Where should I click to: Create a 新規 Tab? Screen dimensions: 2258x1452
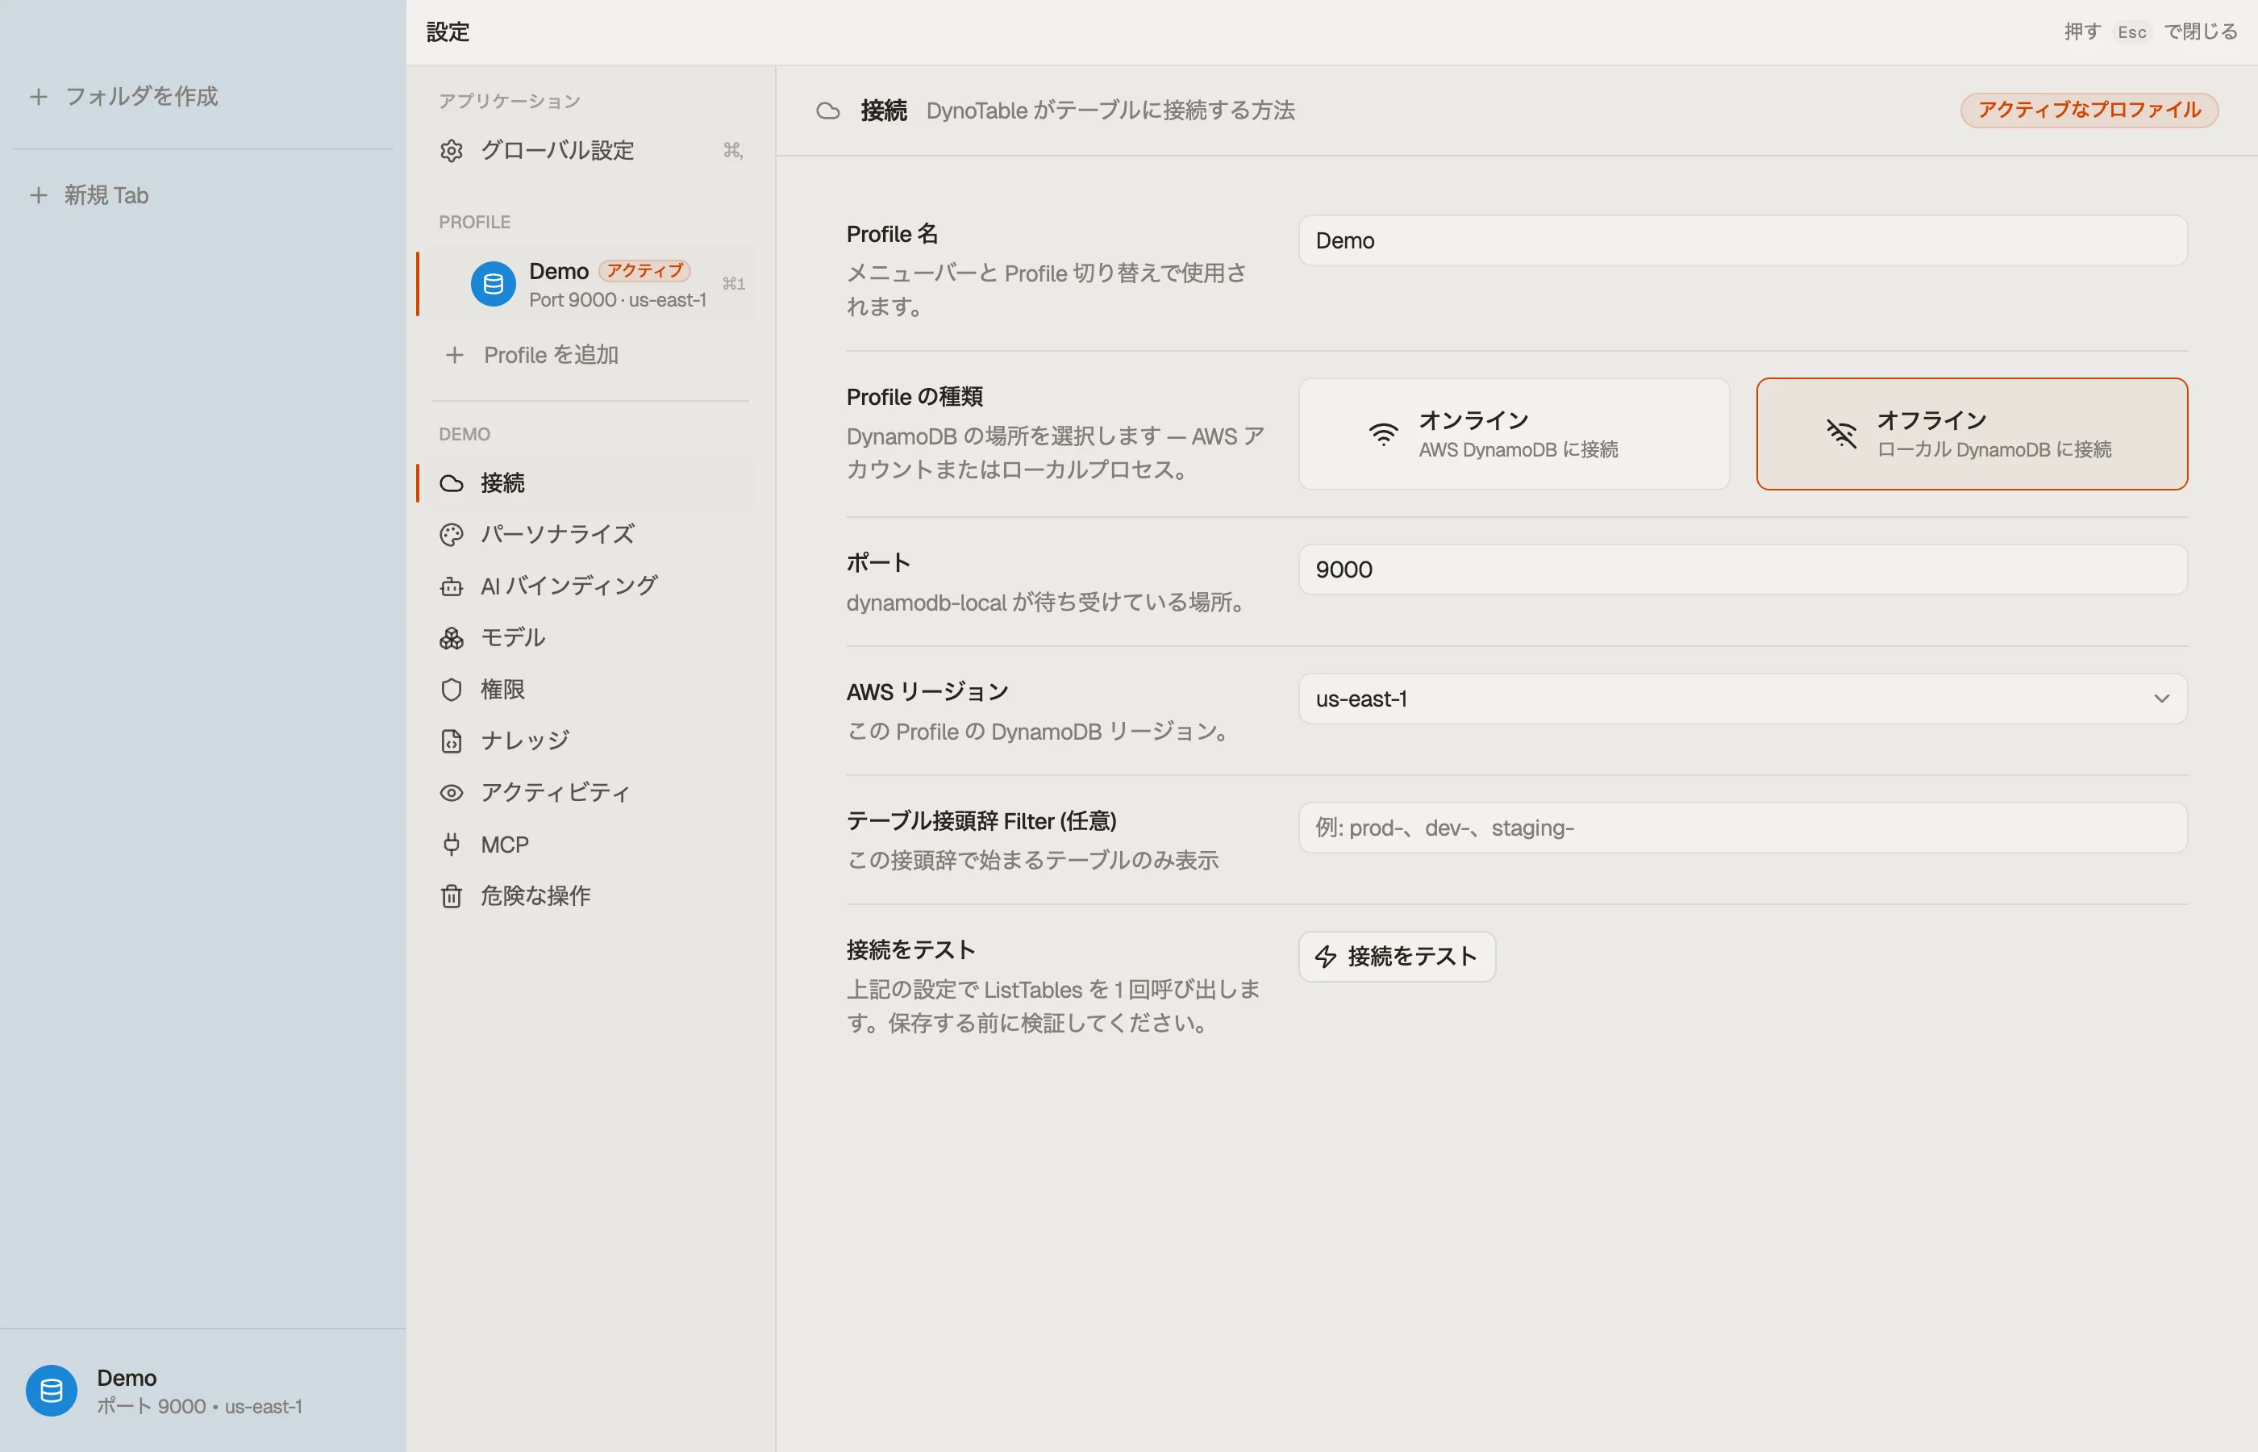pyautogui.click(x=90, y=195)
